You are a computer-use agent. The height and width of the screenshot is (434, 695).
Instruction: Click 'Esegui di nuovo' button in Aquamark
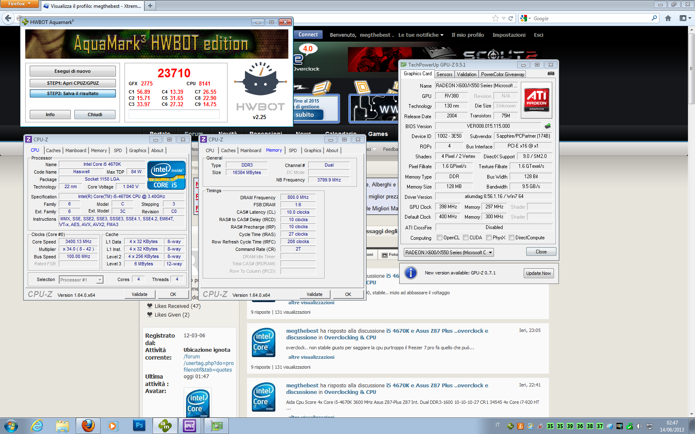click(x=72, y=71)
